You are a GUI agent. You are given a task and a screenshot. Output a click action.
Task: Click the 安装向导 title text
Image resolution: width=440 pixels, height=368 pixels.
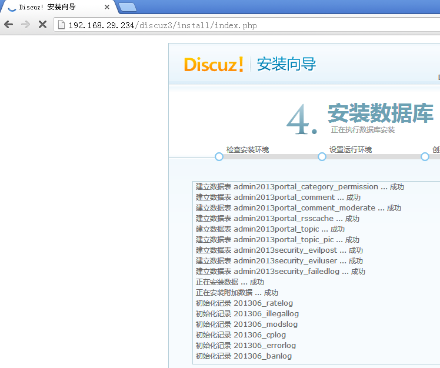286,64
